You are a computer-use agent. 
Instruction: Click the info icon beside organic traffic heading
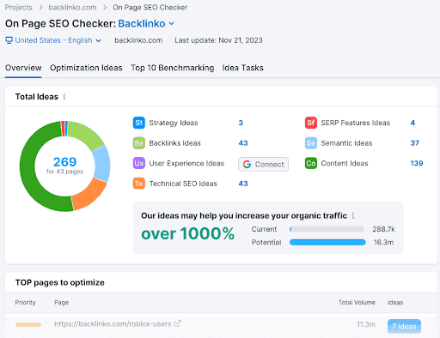point(353,215)
